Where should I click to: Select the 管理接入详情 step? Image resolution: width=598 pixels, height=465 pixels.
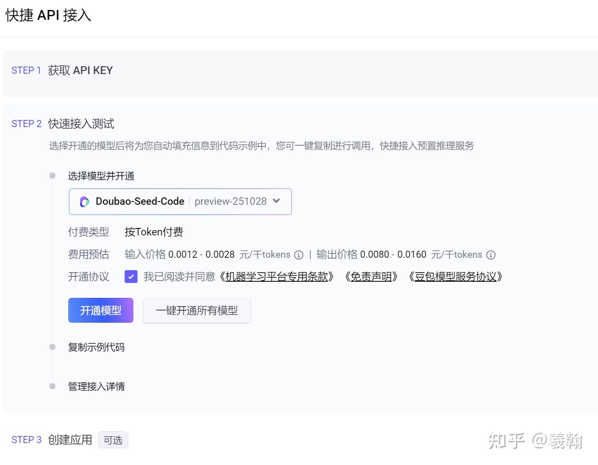pos(96,386)
